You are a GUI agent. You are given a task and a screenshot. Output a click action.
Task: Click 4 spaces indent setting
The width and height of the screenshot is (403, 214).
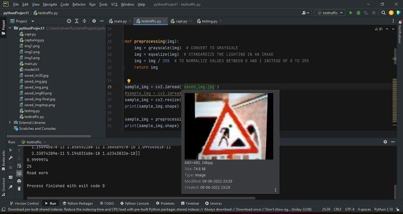(364, 209)
